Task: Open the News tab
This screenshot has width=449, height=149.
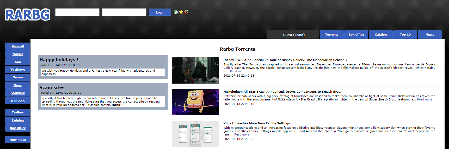Action: [430, 35]
